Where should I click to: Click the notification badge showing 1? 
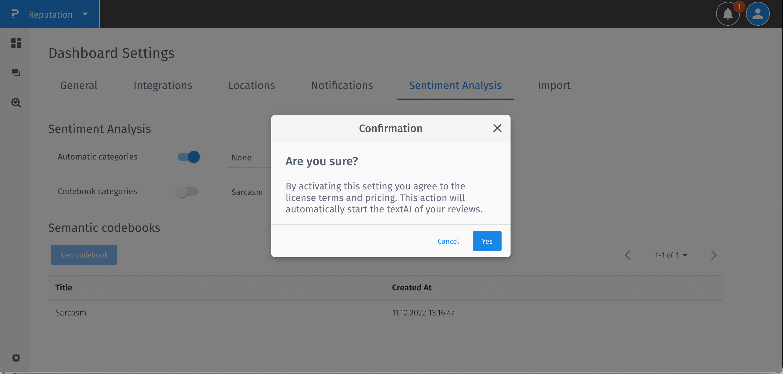pos(739,6)
